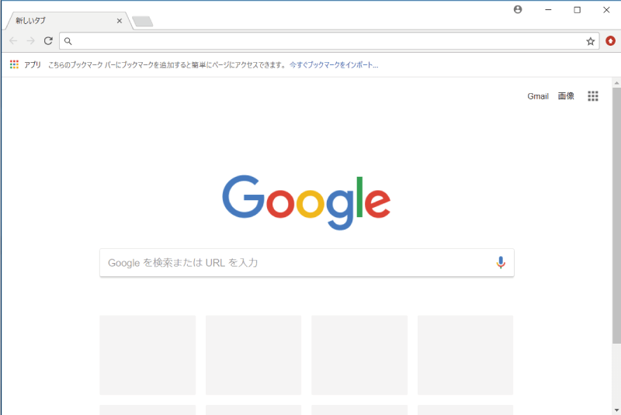Open the 画像 images link
This screenshot has width=621, height=415.
566,96
